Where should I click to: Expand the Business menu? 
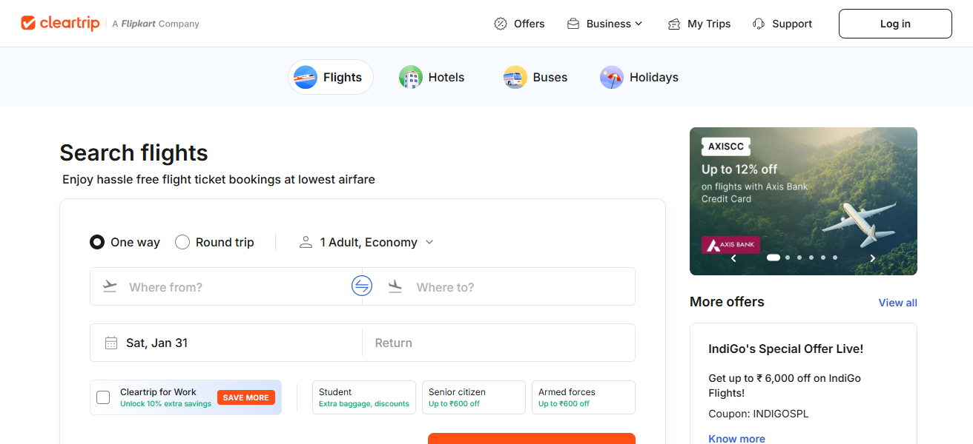tap(604, 23)
